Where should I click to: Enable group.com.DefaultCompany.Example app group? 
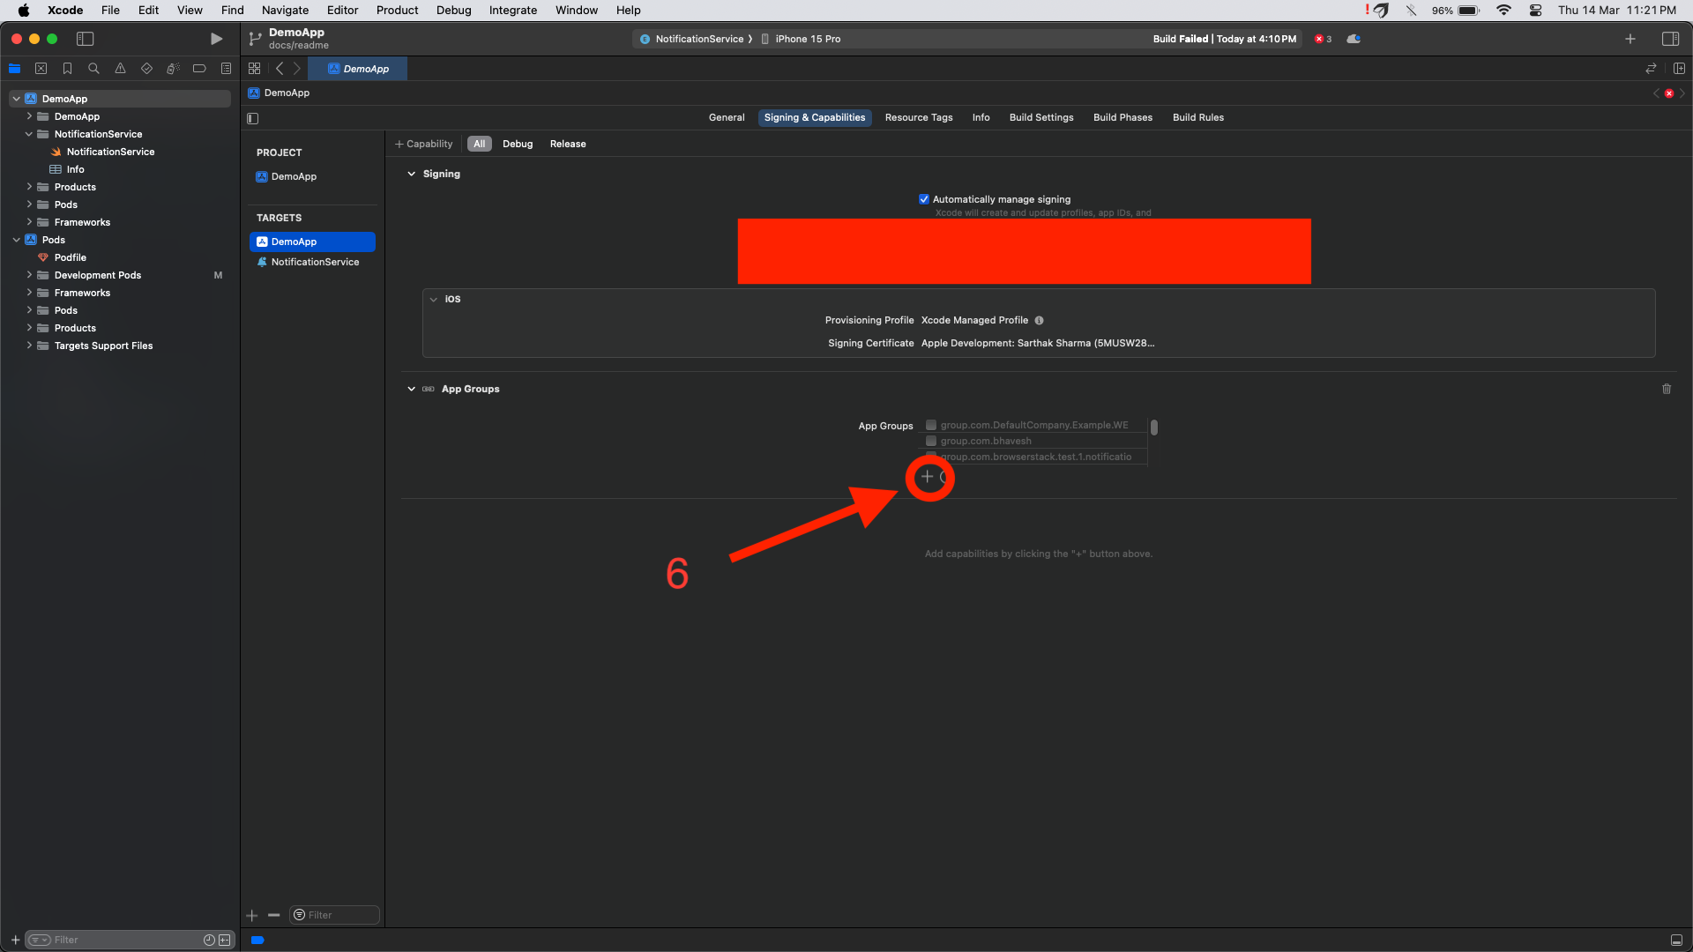(x=930, y=424)
